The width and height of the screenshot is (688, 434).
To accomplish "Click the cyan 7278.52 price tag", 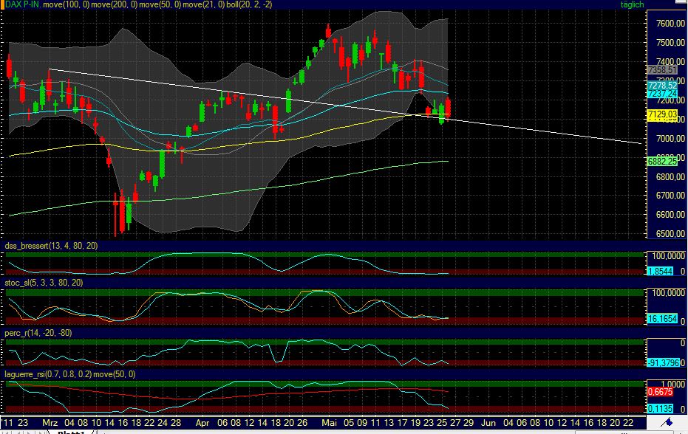I will [x=661, y=86].
